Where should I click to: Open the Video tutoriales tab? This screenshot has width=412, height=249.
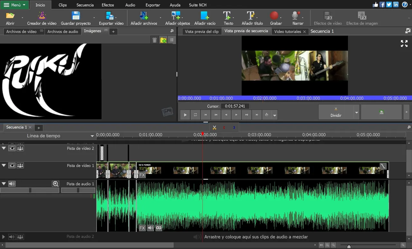pyautogui.click(x=287, y=32)
